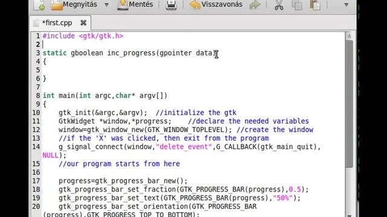Click the 0.5 value in line 18
Screen dimensions: 387x217
[294, 189]
